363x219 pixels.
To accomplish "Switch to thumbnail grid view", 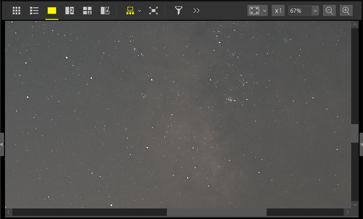I will coord(16,11).
